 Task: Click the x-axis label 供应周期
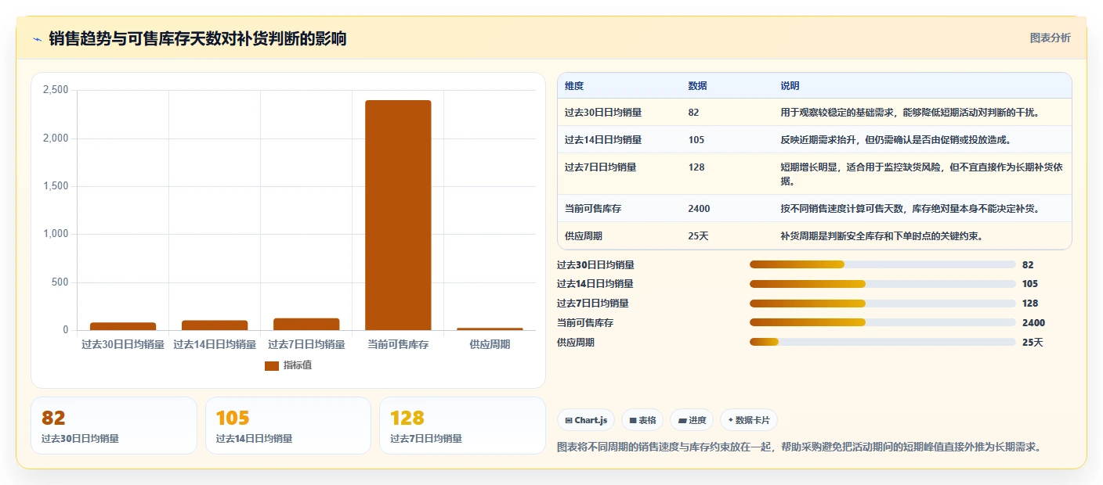tap(490, 344)
